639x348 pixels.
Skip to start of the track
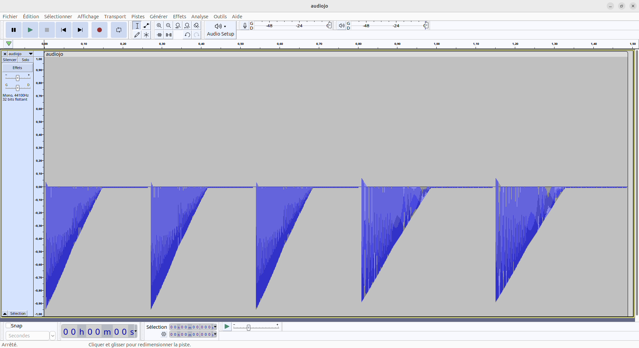pyautogui.click(x=63, y=30)
